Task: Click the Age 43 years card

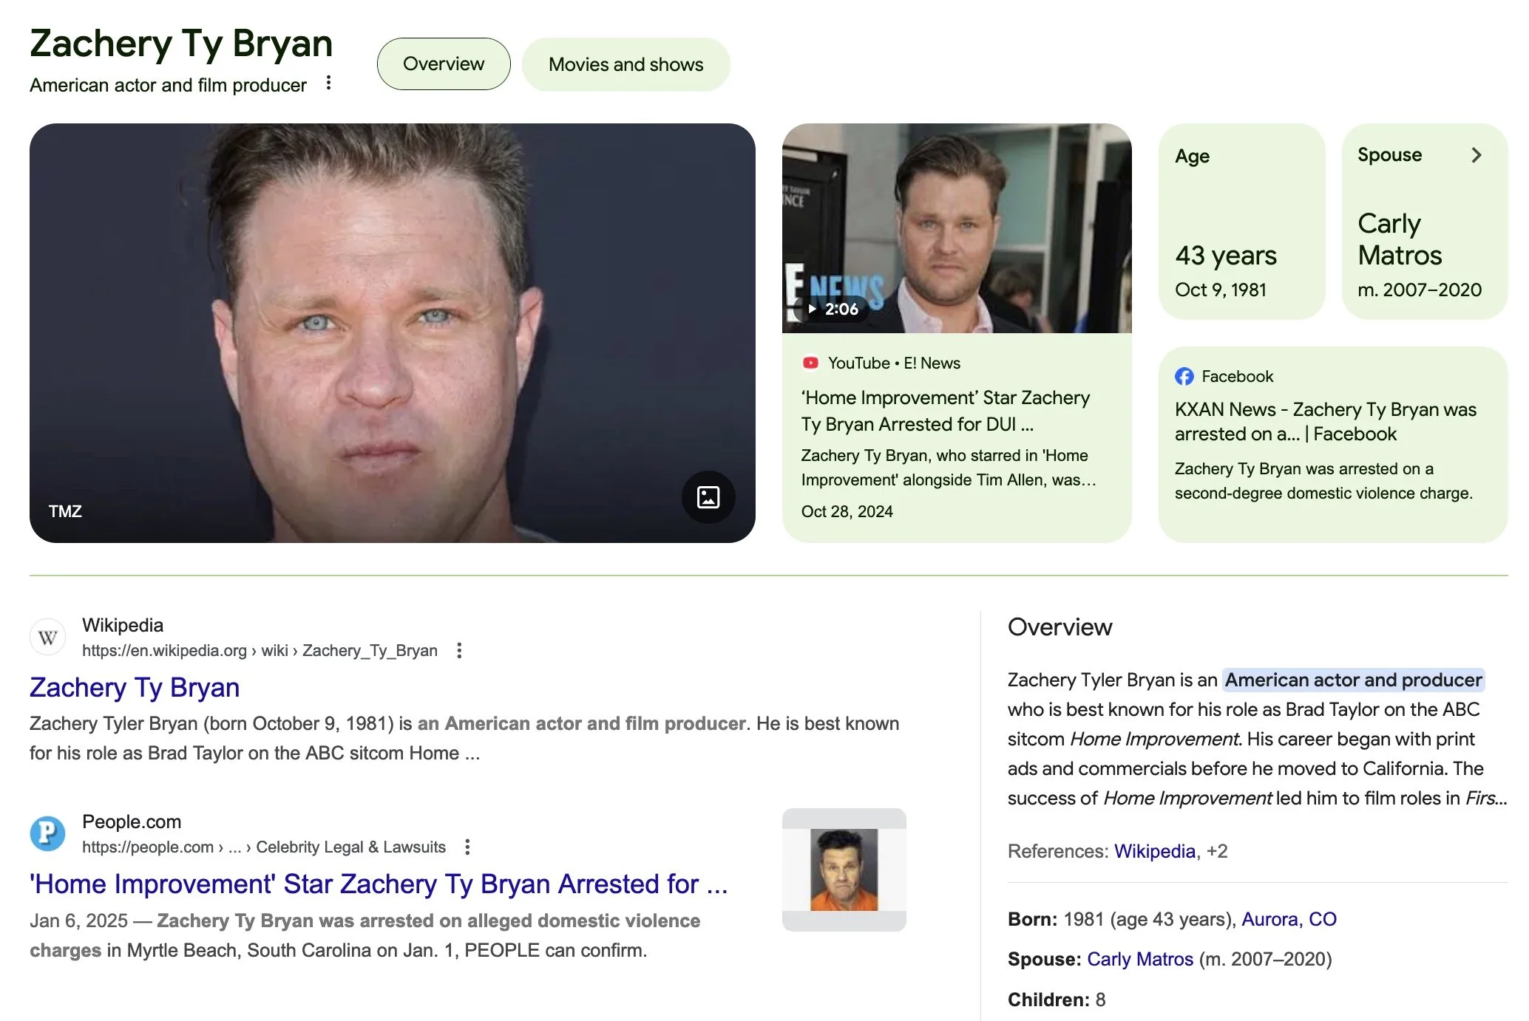Action: pos(1241,222)
